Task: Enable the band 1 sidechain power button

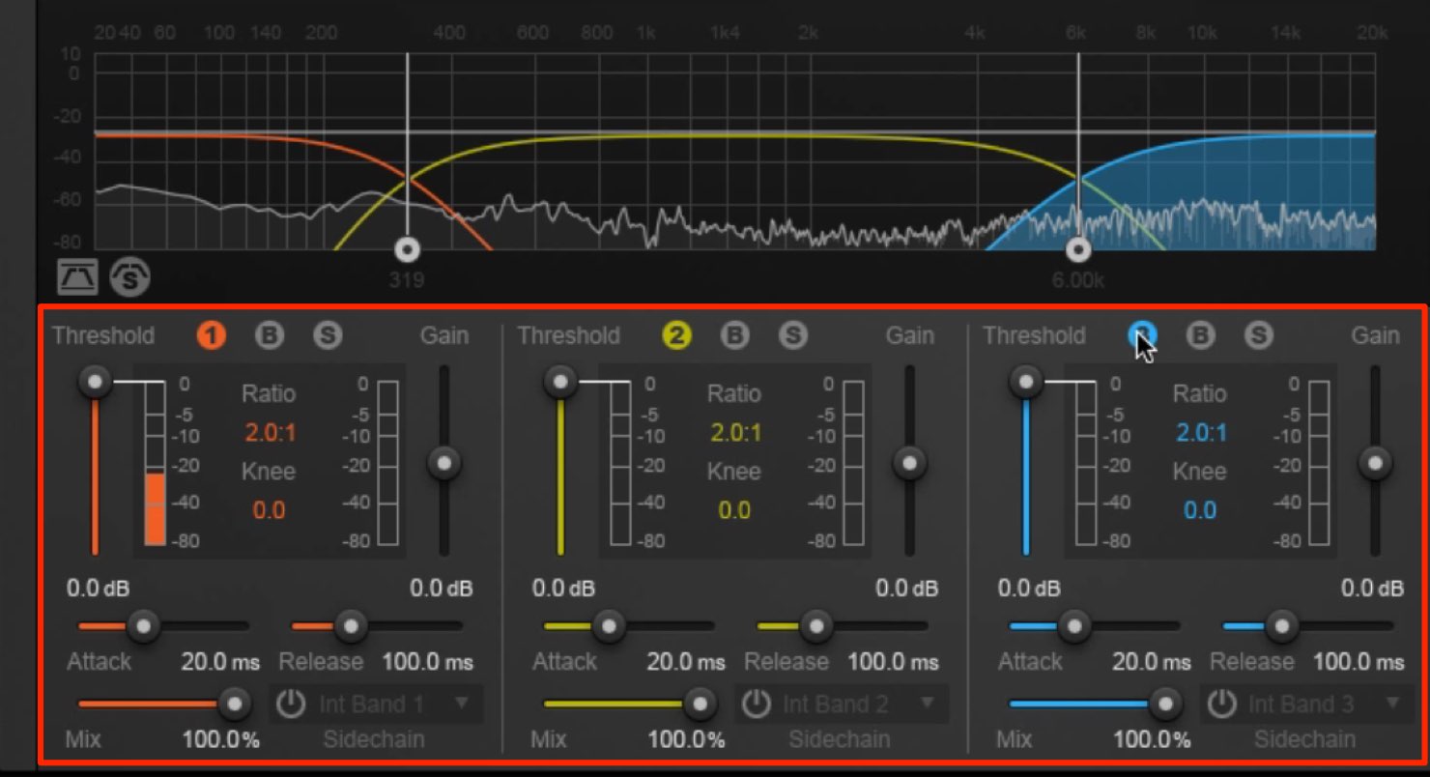Action: tap(291, 705)
